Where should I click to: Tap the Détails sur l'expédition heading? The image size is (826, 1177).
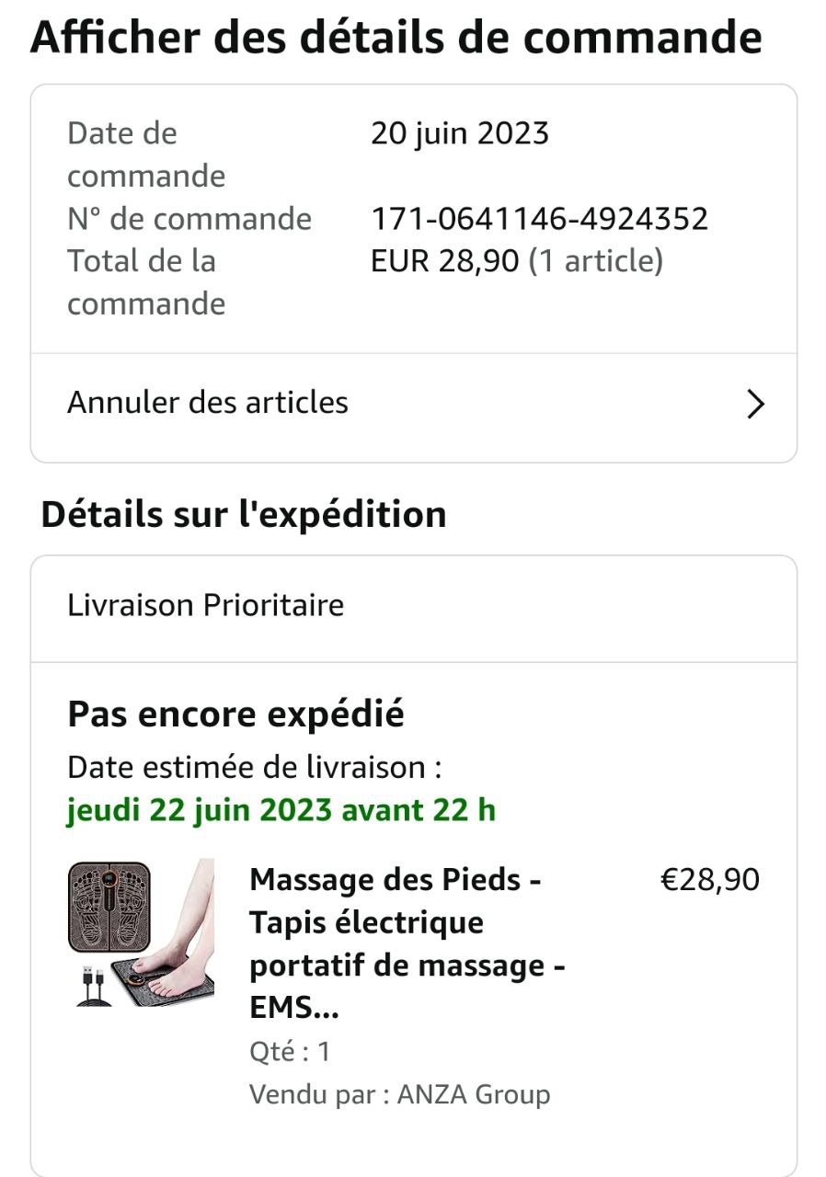tap(244, 515)
